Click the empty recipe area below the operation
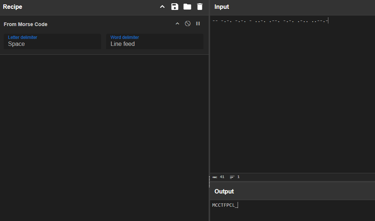The width and height of the screenshot is (375, 221). click(104, 136)
